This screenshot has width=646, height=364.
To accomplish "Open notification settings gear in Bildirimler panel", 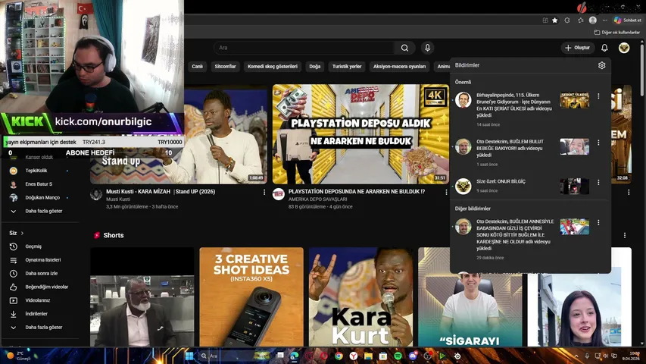I will tap(601, 65).
